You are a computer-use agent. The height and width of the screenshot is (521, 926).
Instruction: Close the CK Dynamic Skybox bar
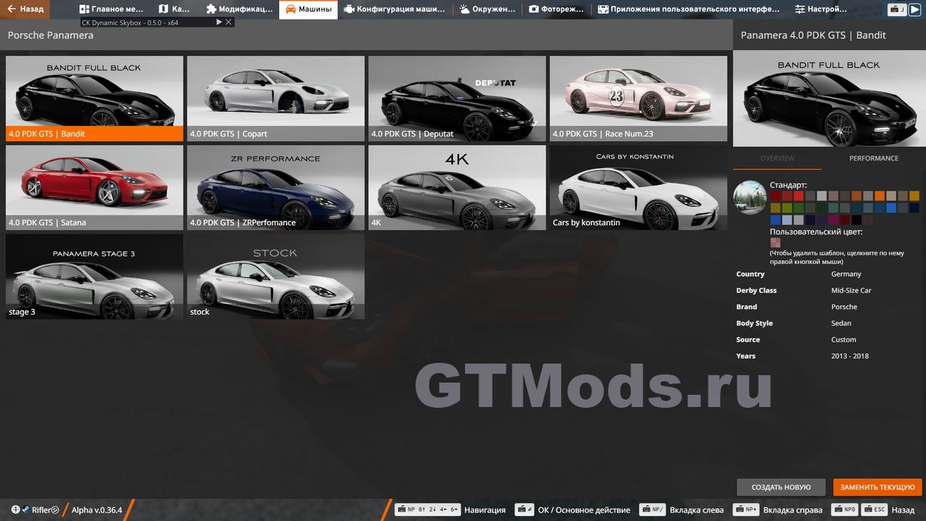pos(229,22)
